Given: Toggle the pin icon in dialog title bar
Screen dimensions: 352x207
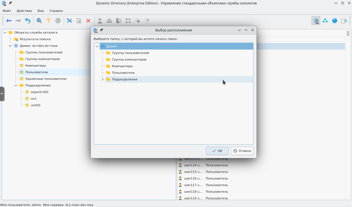Looking at the screenshot, I should click(102, 30).
